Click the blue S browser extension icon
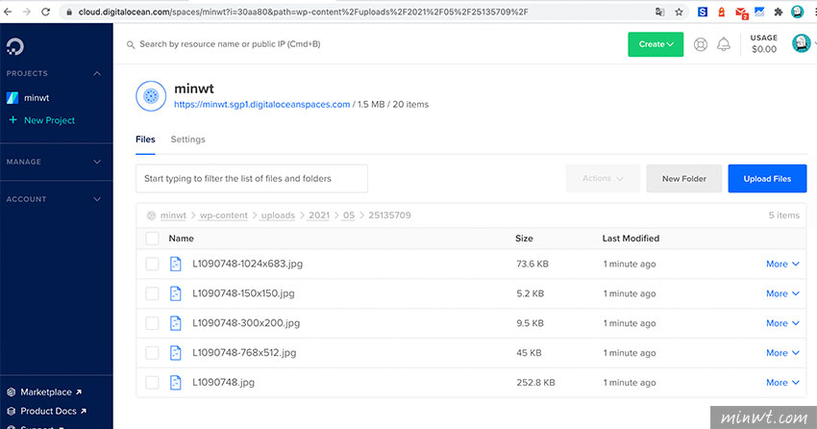 [703, 12]
